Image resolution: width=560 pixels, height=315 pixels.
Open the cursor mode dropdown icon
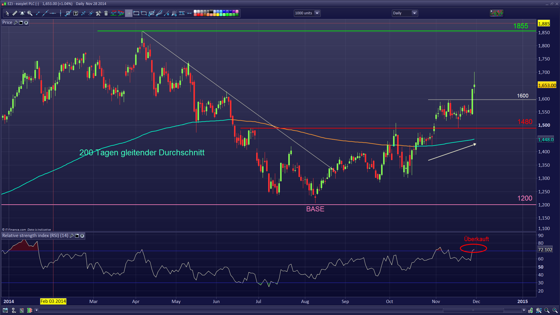[x=13, y=310]
